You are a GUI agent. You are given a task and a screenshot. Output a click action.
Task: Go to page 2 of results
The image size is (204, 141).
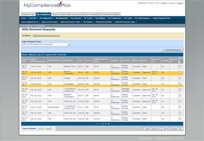[x=103, y=124]
